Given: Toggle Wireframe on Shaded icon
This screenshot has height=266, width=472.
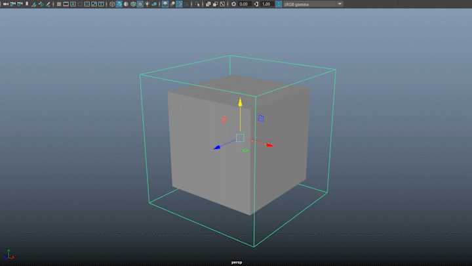Looking at the screenshot, I should point(133,4).
